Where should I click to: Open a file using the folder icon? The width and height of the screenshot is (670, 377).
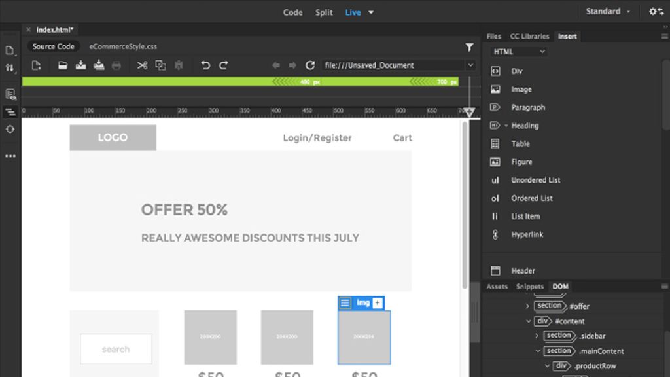(62, 65)
